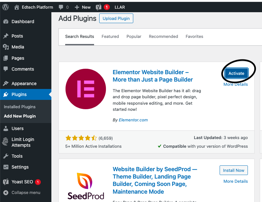262x202 pixels.
Task: Click the Edtech Platform site name
Action: [38, 7]
